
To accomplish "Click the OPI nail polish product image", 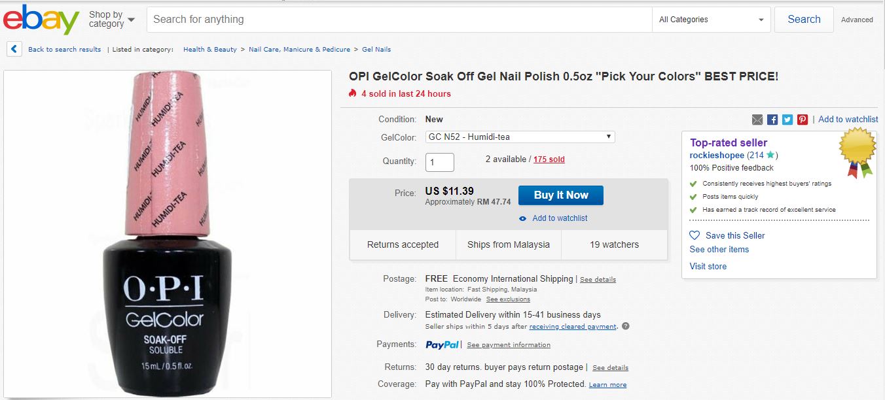I will pos(168,233).
